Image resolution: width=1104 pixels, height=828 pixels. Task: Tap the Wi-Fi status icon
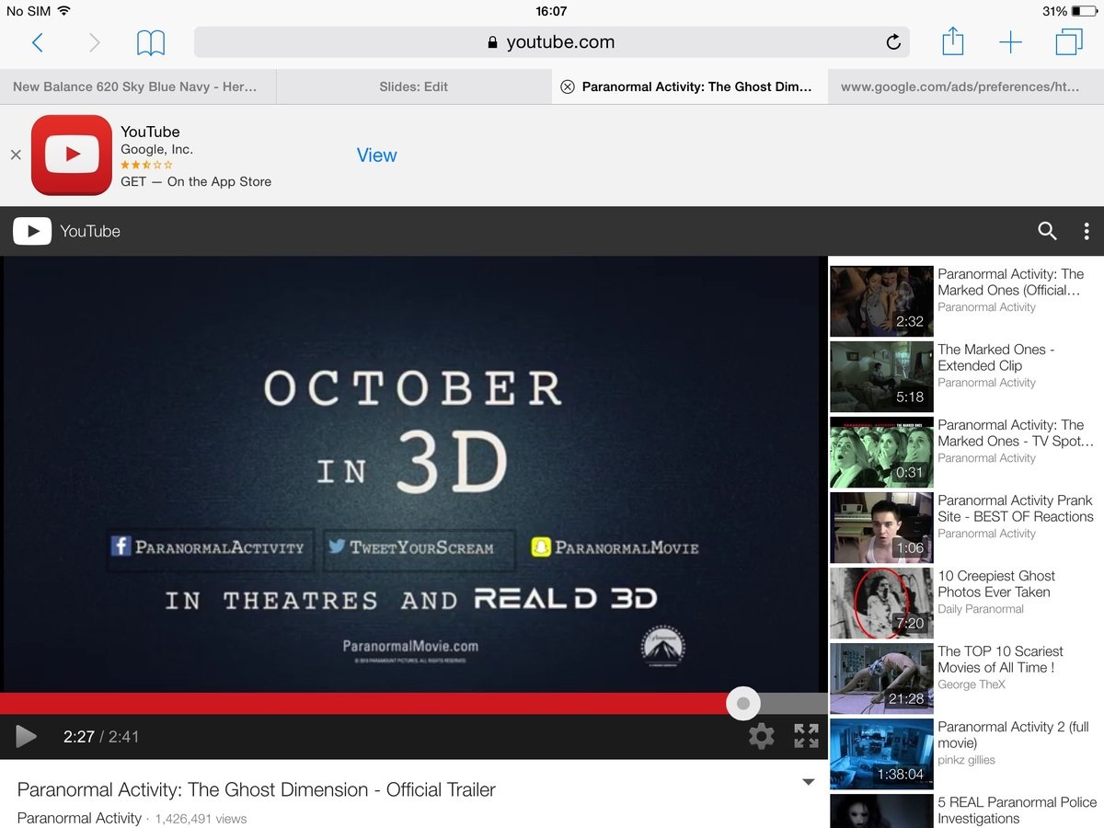point(63,11)
